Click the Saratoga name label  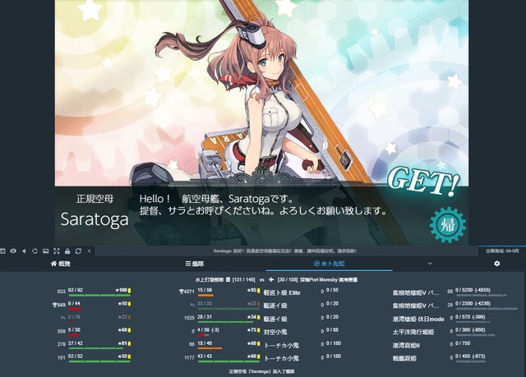coord(95,220)
